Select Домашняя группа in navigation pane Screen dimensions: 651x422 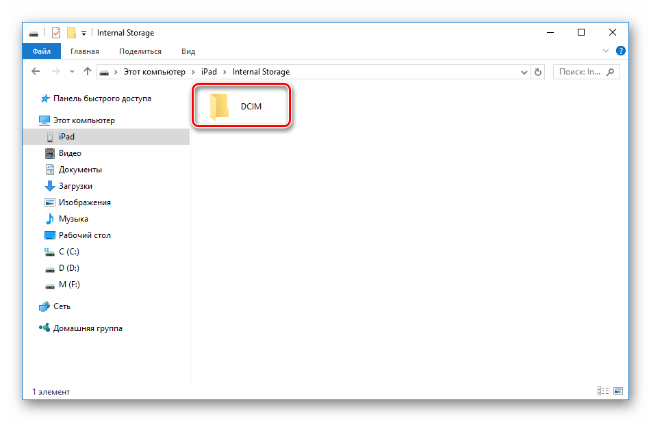88,328
